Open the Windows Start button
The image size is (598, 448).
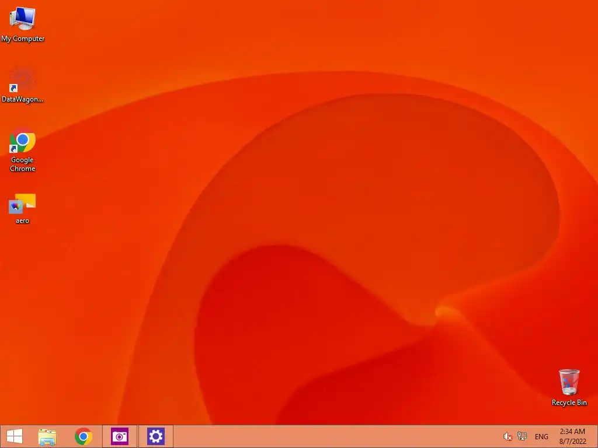tap(15, 436)
